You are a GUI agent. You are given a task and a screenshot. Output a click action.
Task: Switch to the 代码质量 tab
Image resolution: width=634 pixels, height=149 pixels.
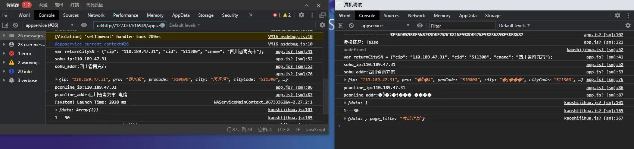(94, 5)
